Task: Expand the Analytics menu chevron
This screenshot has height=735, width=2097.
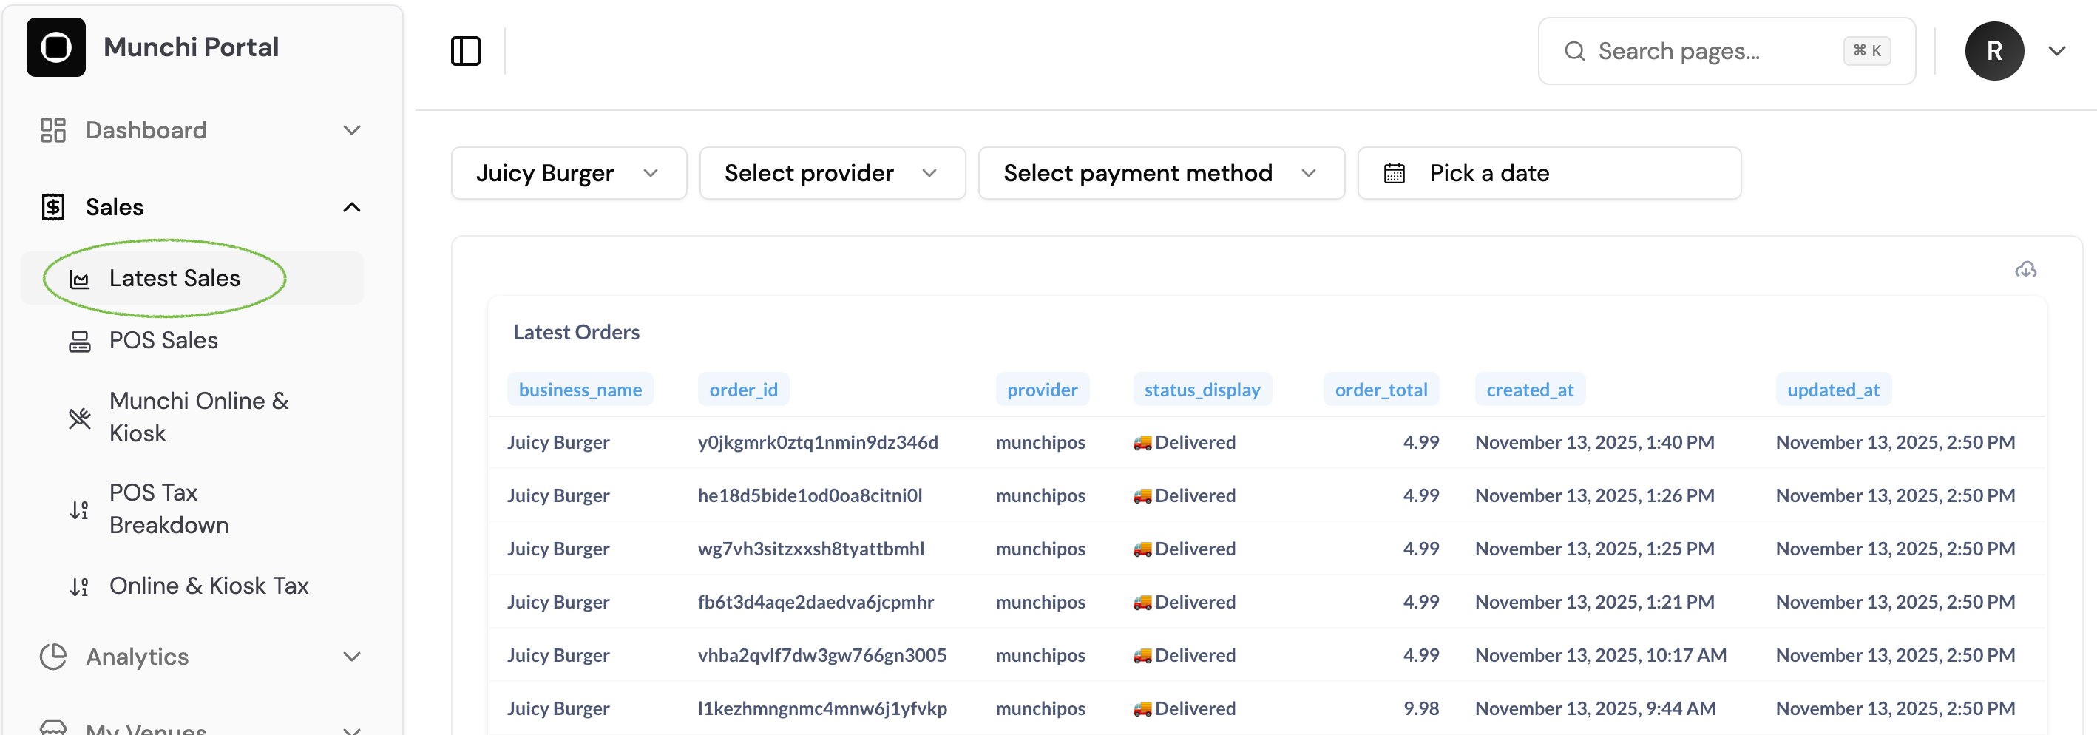Action: point(352,657)
